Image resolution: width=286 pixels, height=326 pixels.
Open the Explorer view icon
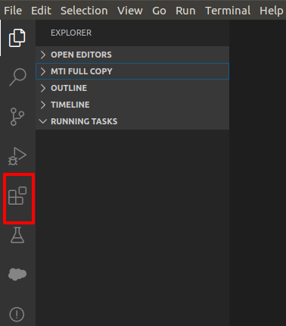(17, 38)
